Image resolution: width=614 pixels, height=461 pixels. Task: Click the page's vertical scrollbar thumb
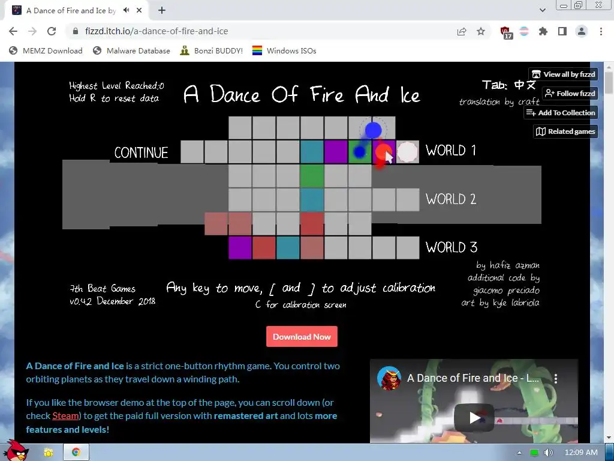[x=609, y=83]
